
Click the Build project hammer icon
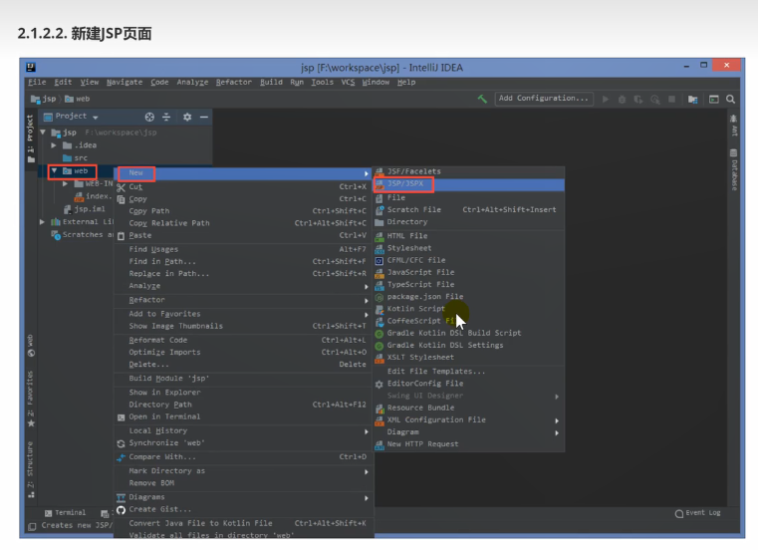click(x=482, y=99)
